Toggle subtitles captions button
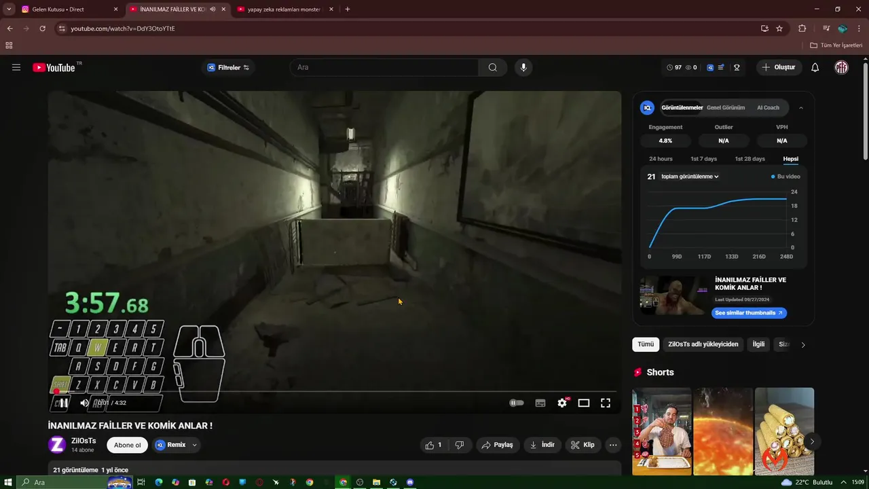869x489 pixels. [540, 403]
